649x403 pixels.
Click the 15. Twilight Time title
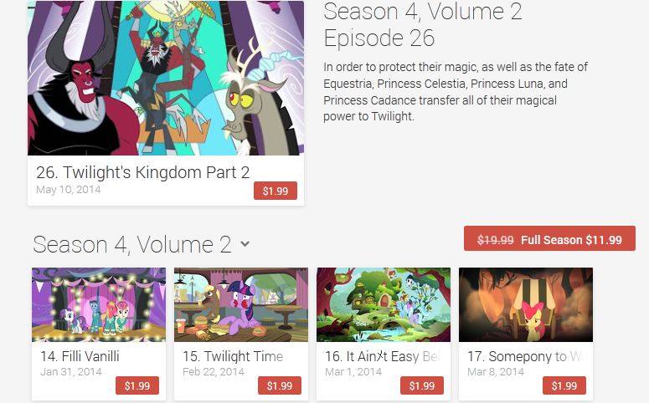233,356
